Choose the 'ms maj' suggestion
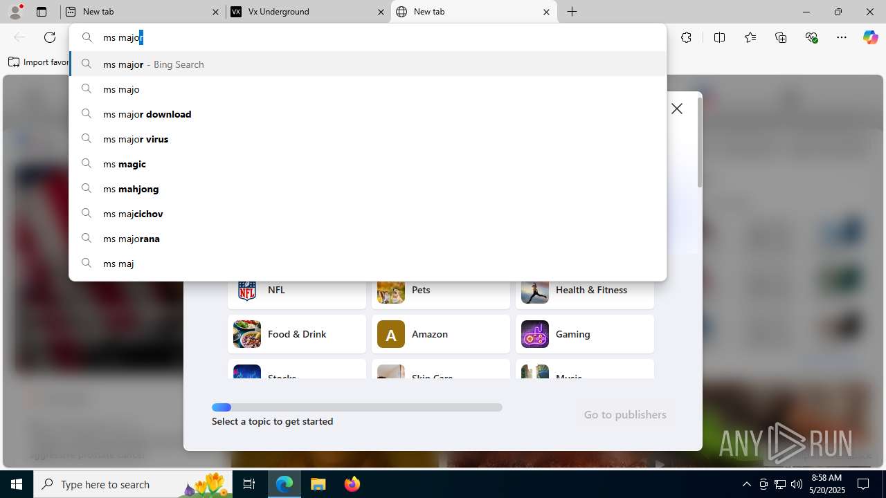 pos(368,264)
